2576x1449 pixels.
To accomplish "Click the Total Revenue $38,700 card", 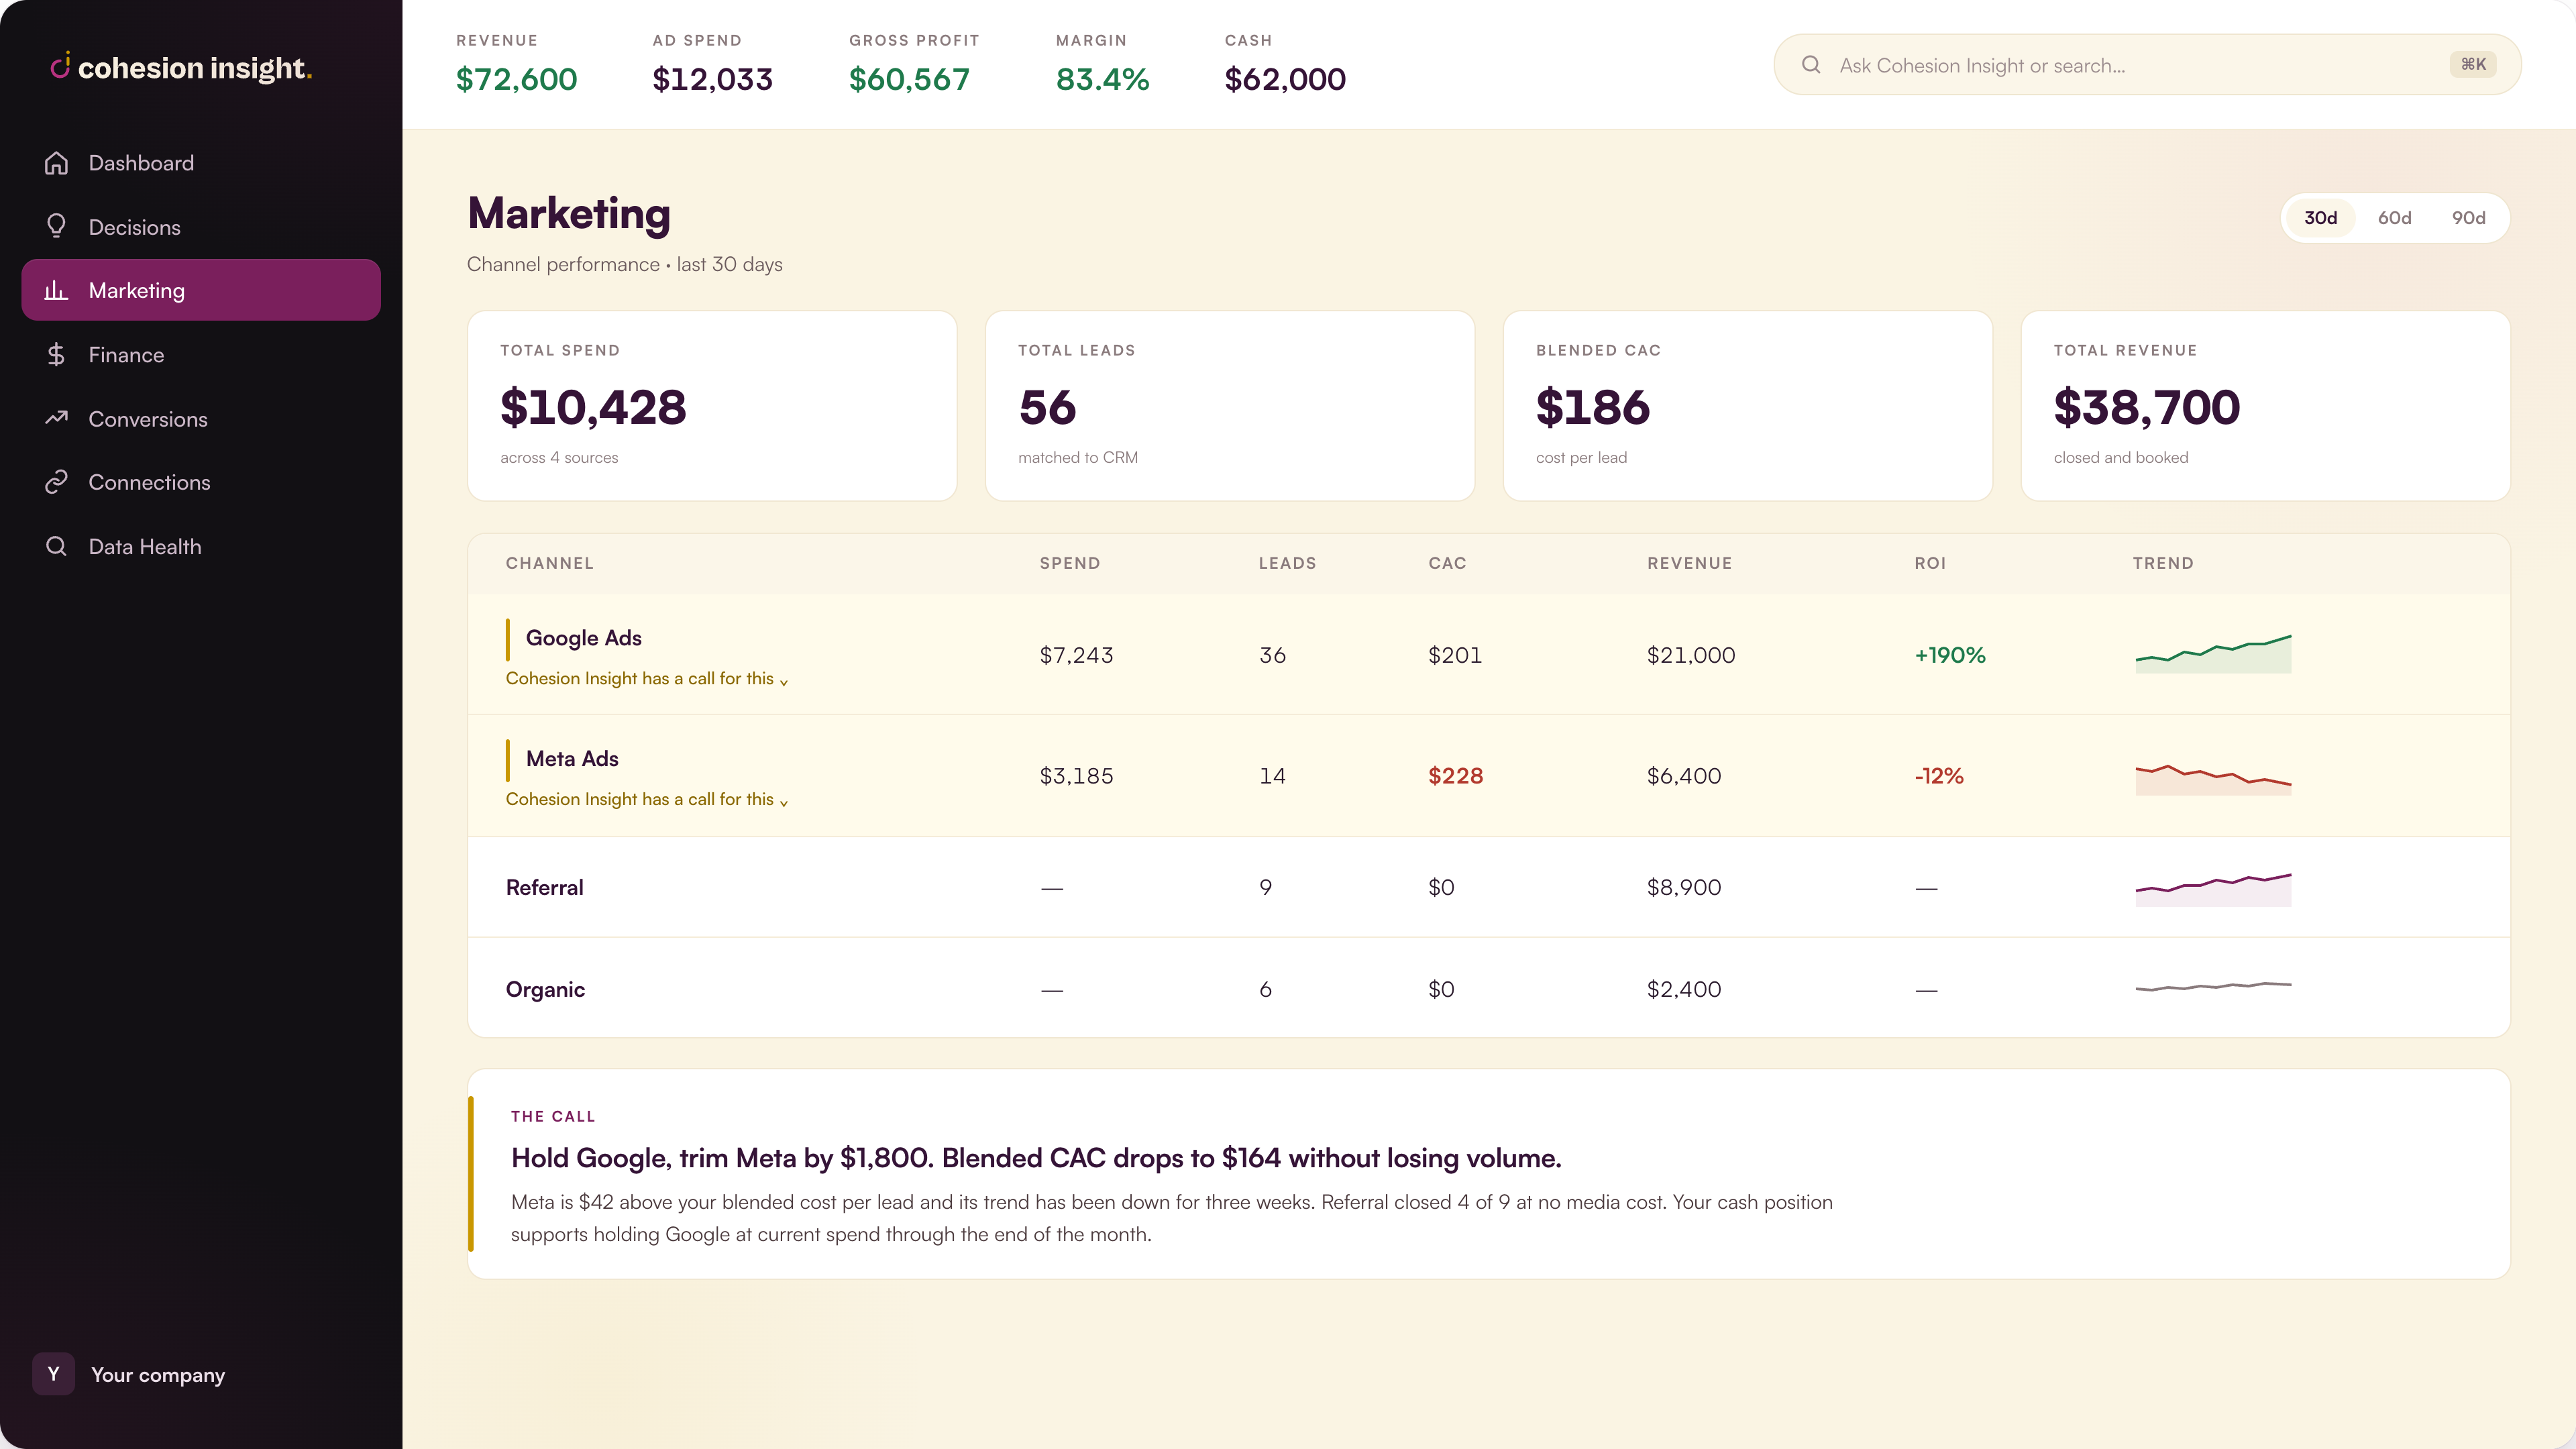I will pos(2265,405).
